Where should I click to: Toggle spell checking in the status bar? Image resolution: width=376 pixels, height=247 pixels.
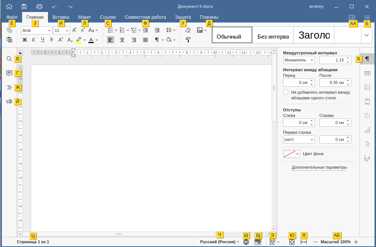(258, 242)
